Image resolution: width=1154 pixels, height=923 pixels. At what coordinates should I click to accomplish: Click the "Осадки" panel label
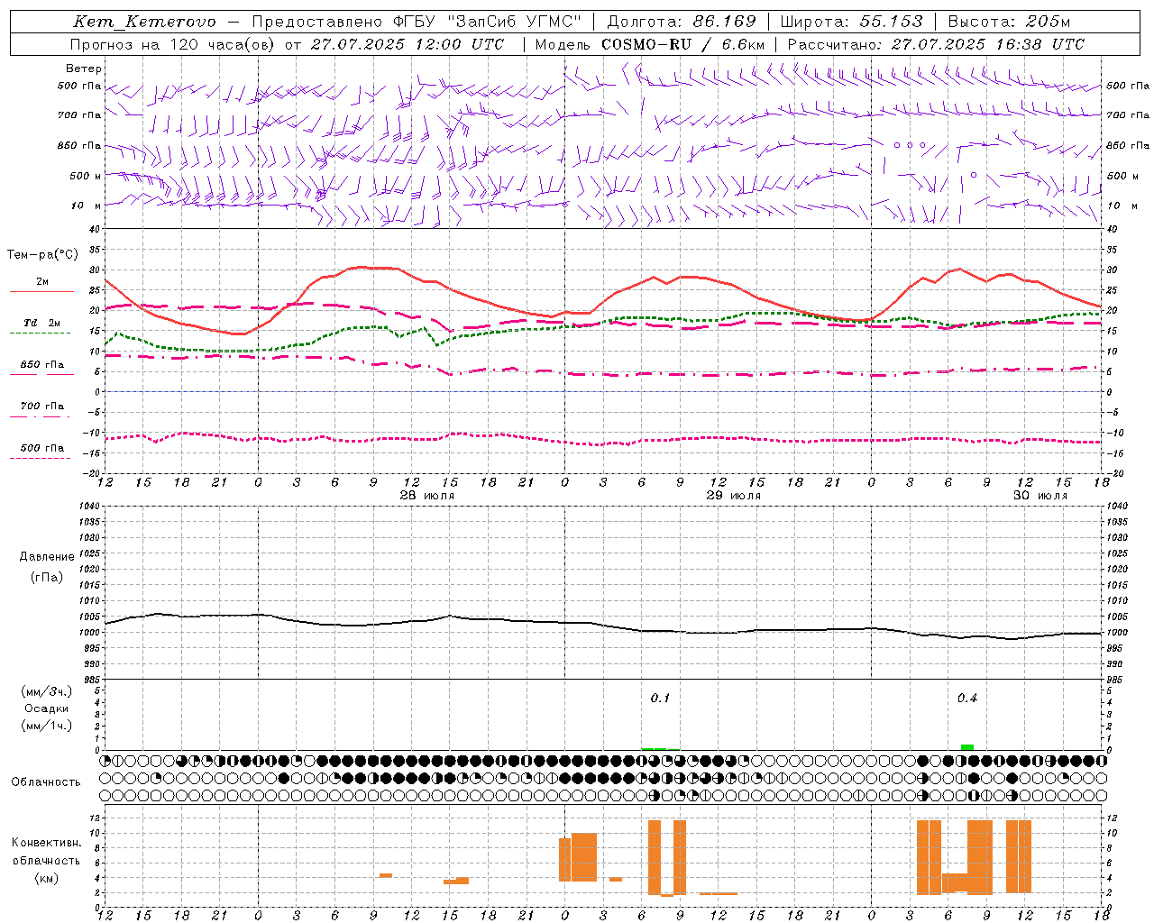[x=47, y=708]
